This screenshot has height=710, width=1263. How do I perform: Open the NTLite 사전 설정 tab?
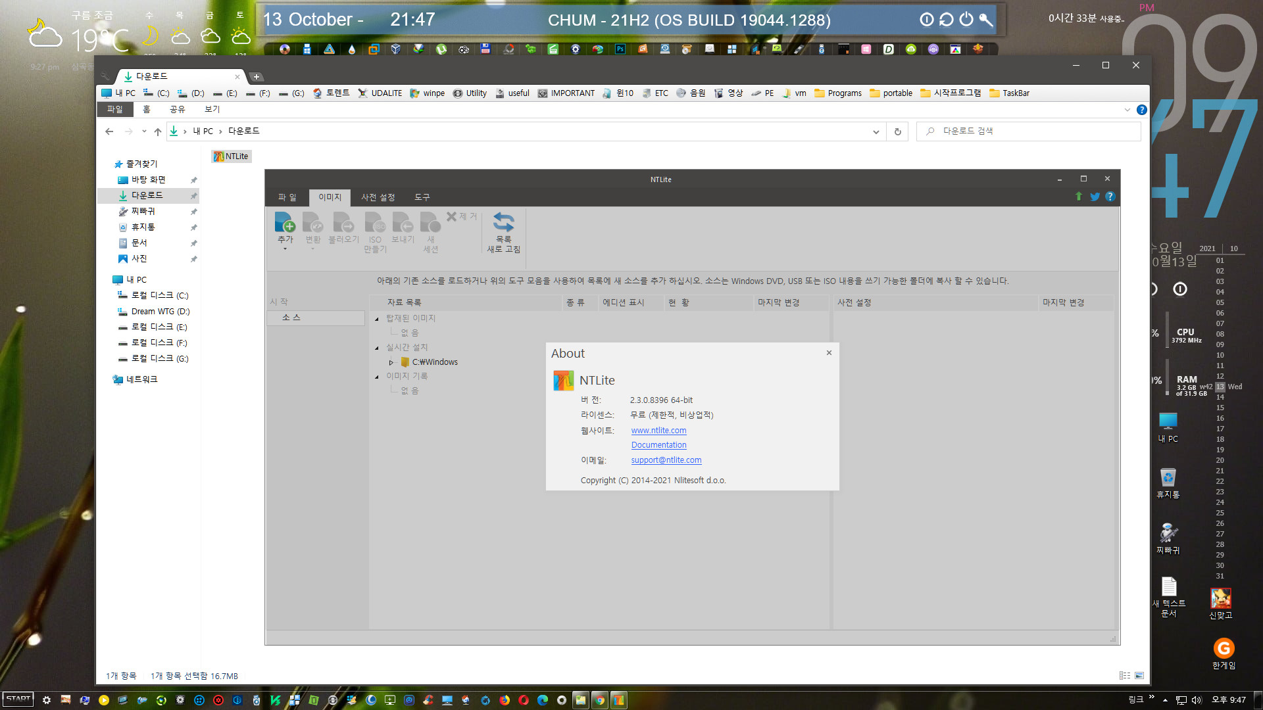click(378, 197)
